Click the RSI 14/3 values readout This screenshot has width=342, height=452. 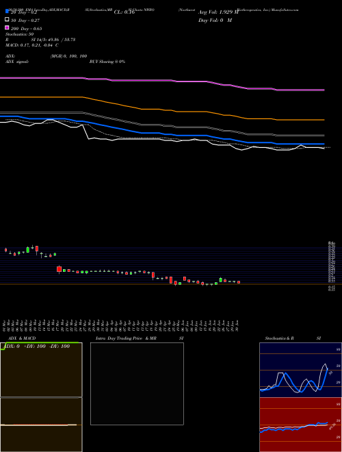point(53,40)
